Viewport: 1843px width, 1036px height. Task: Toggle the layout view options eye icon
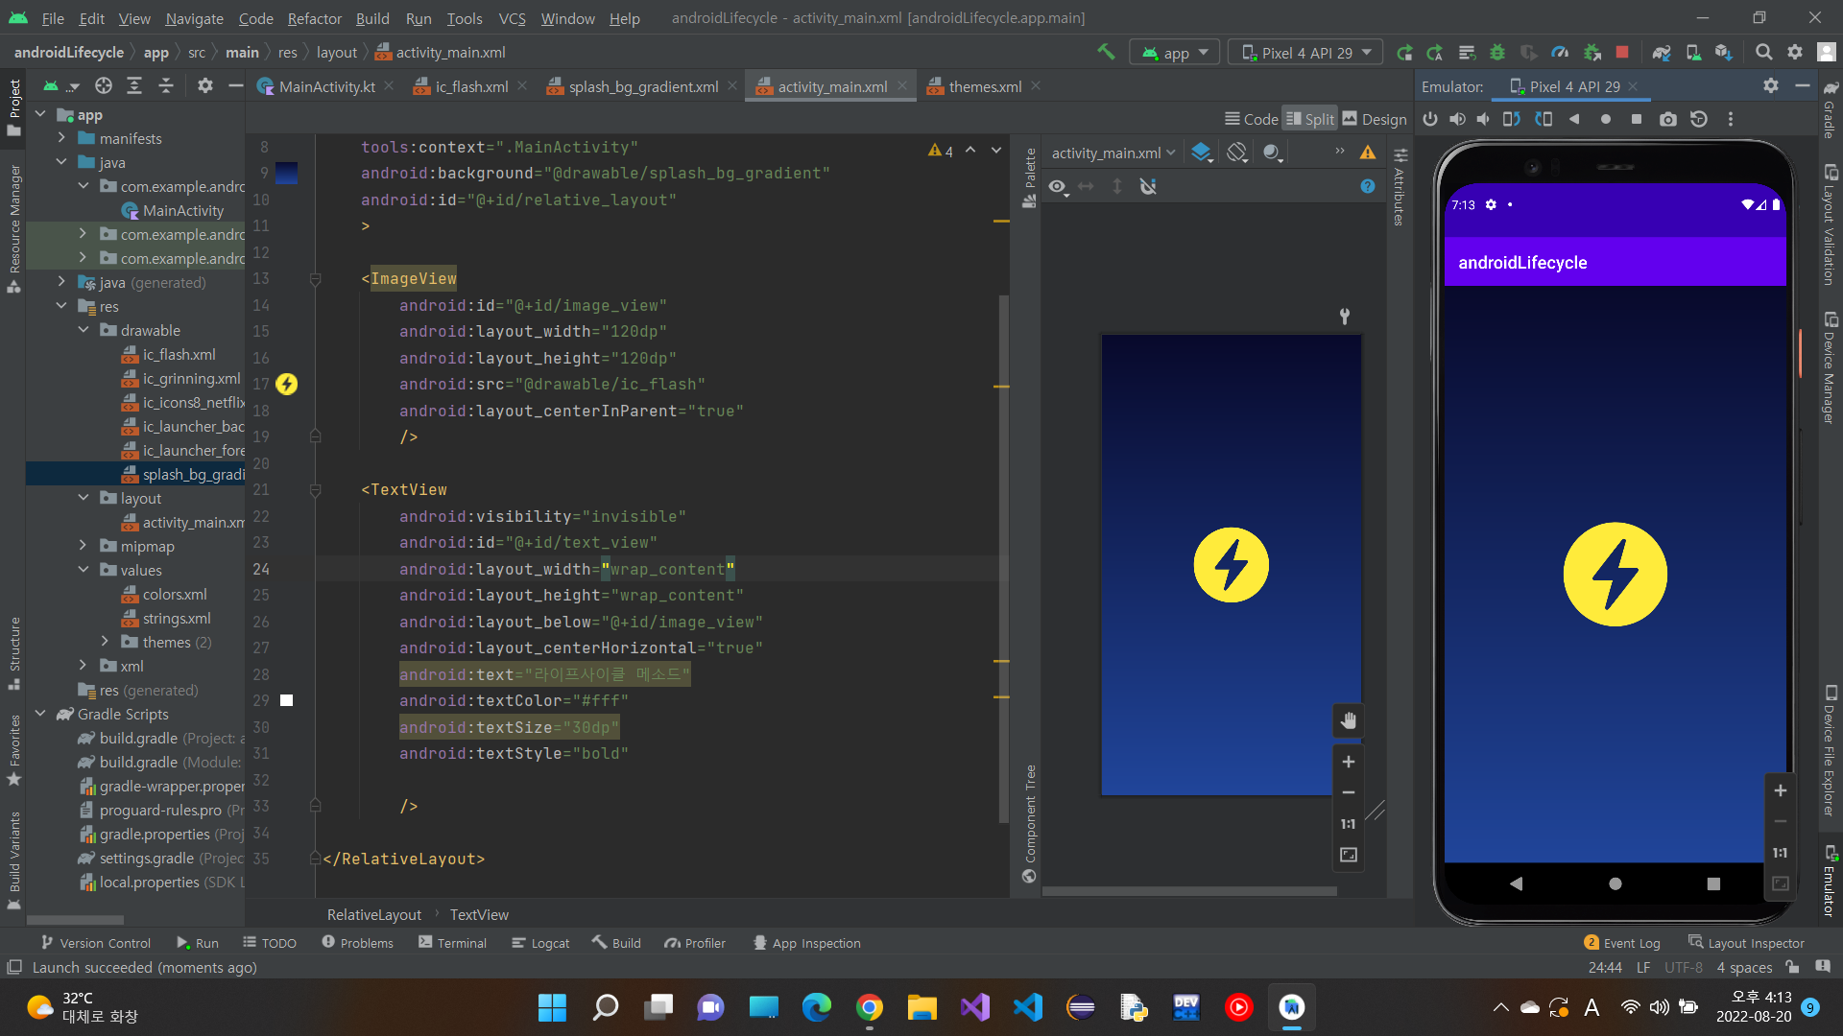[x=1057, y=187]
